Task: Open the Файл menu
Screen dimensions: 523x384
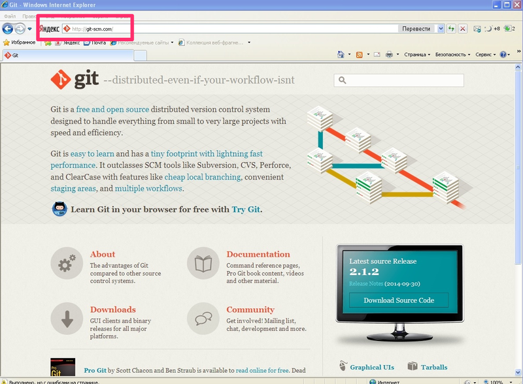Action: point(10,16)
